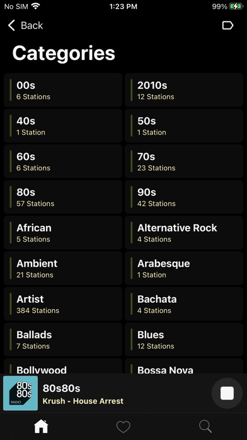
Task: Open the 2010s category
Action: (184, 90)
